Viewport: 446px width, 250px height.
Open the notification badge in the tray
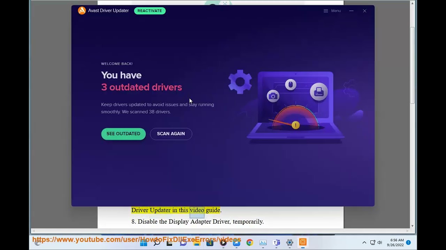pyautogui.click(x=408, y=243)
